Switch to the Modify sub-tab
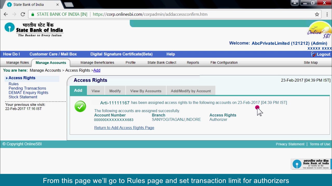 (x=115, y=91)
